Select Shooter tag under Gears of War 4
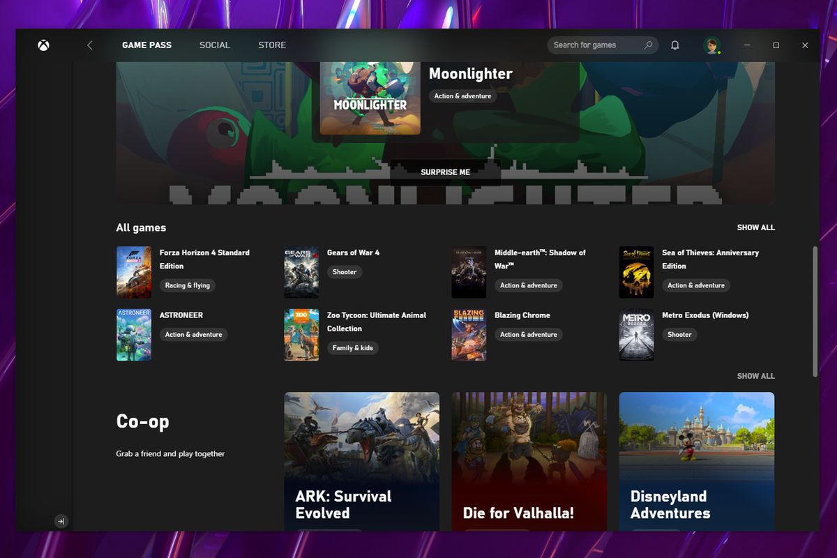837x558 pixels. [x=345, y=272]
